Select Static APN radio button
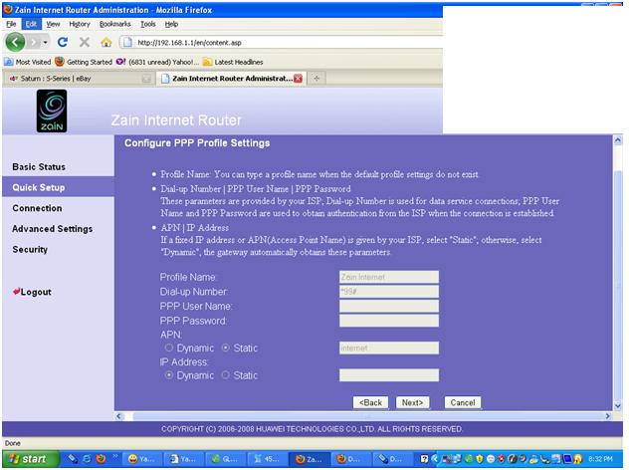Screen dimensions: 629x470 pos(225,348)
